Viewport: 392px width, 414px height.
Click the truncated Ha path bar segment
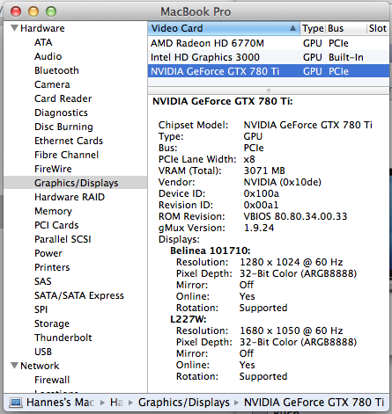116,403
